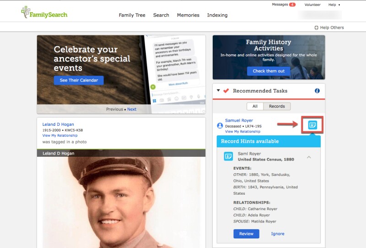The height and width of the screenshot is (248, 366).
Task: Click the CHILD: Adela Royer entry
Action: tap(251, 215)
